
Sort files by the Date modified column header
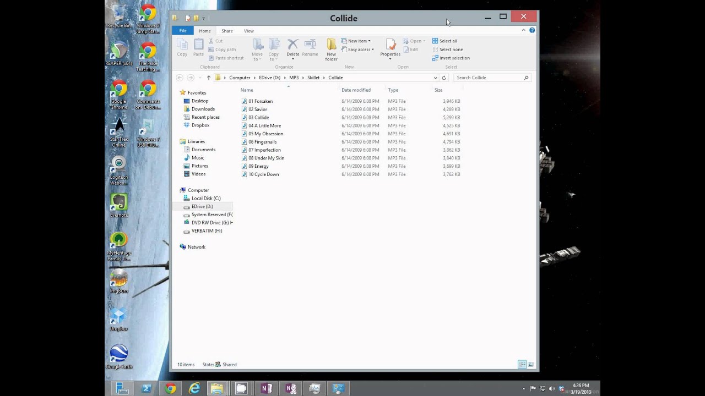tap(356, 90)
